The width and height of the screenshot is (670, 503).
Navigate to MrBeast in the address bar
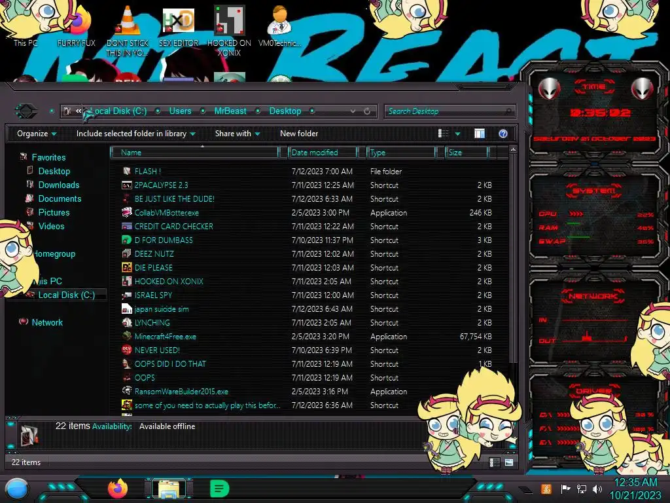click(x=230, y=111)
